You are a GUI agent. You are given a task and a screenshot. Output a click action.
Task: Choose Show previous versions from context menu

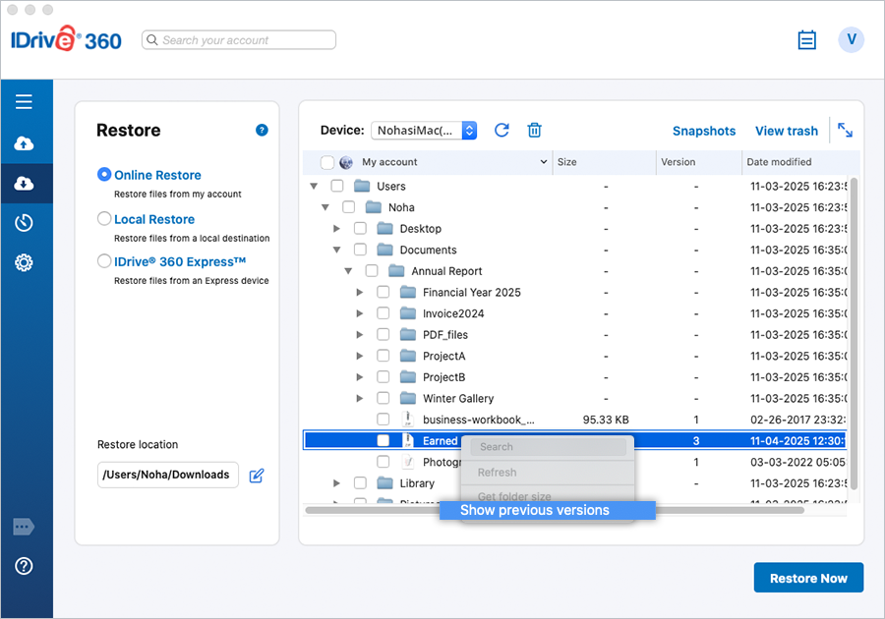pos(535,510)
